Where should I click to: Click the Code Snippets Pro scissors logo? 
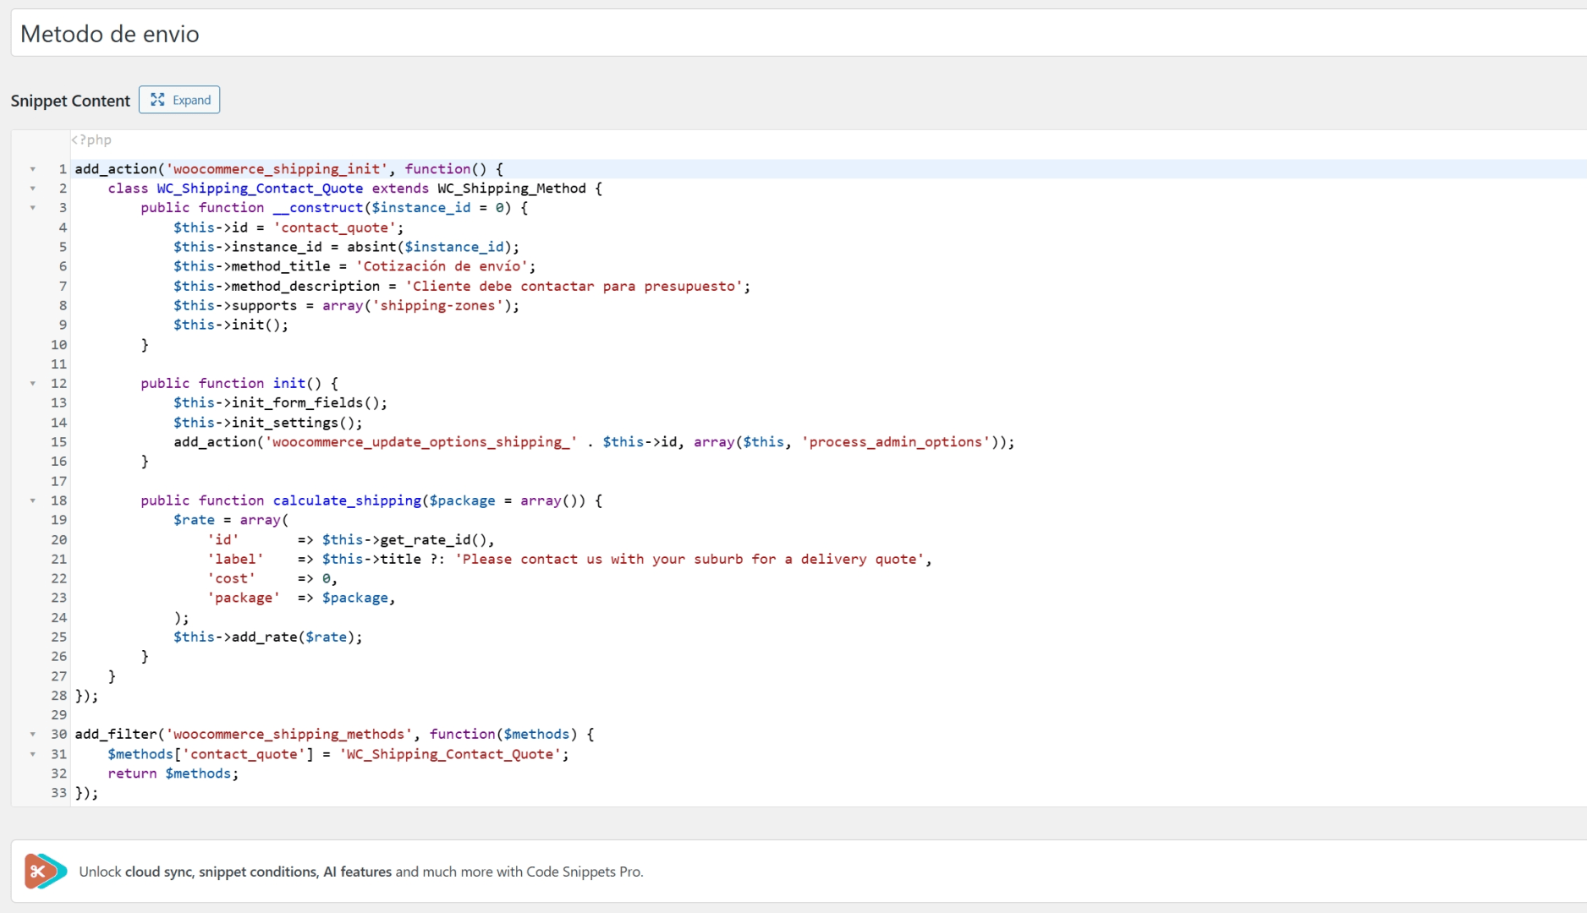45,871
